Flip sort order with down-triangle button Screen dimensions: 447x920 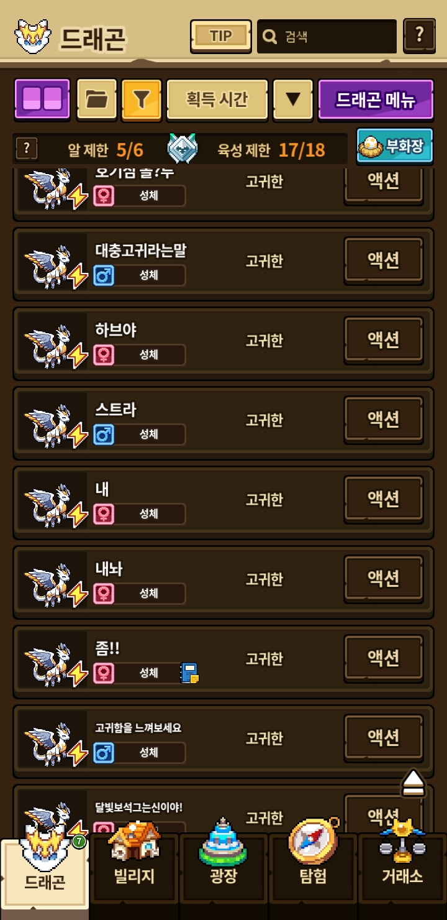coord(293,99)
